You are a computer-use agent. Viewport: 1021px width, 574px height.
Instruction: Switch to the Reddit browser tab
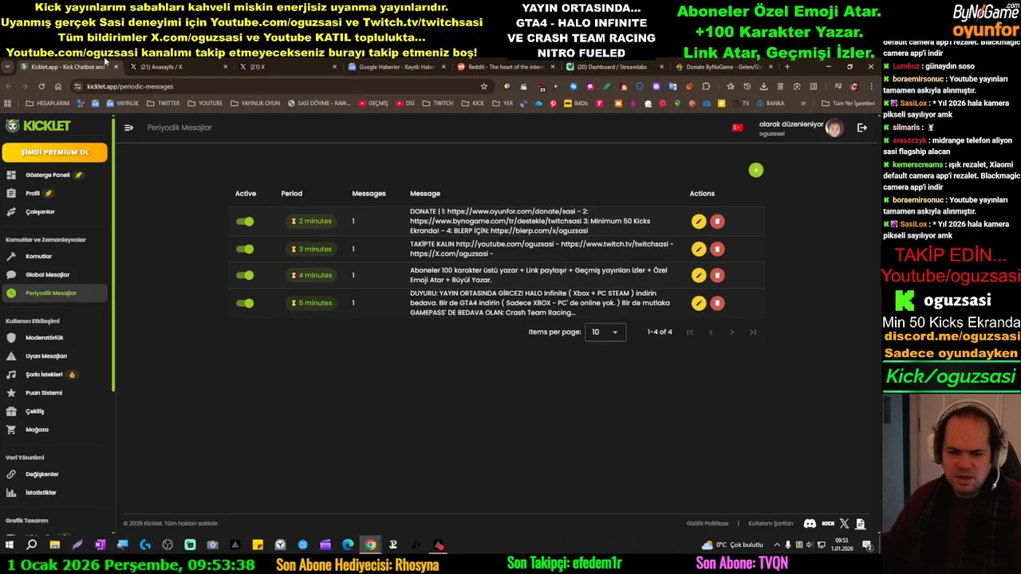505,67
